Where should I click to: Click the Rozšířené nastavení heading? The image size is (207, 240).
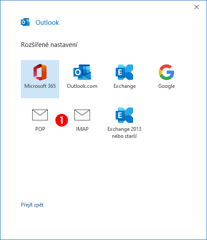[x=49, y=45]
